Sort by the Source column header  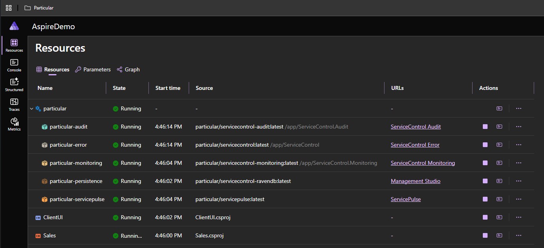coord(204,88)
